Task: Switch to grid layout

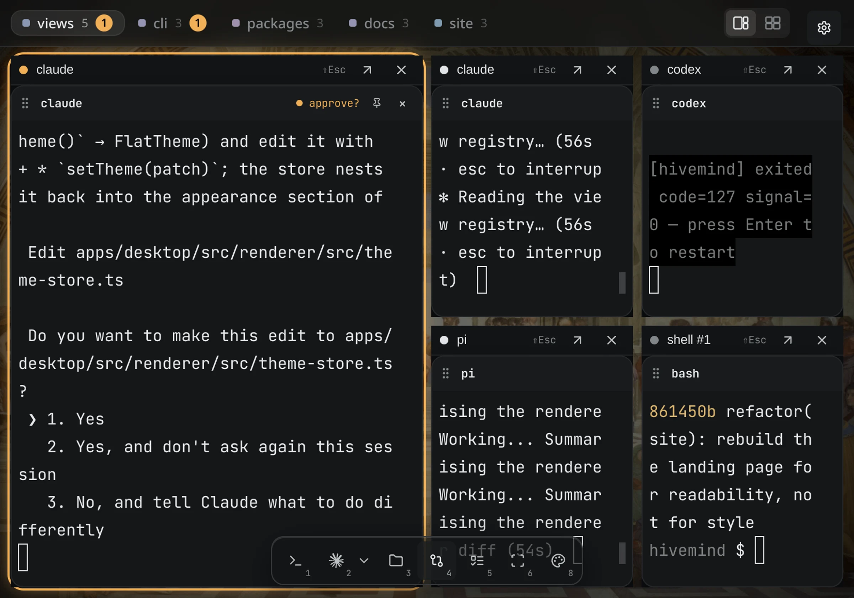Action: [x=773, y=23]
